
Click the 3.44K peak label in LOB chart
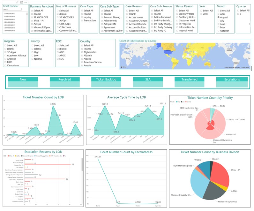53,104
